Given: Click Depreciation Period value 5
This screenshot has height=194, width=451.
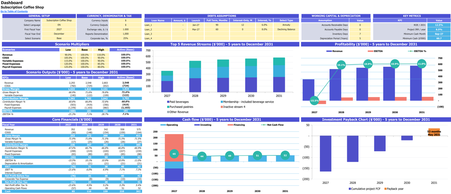Looking at the screenshot, I should point(360,38).
